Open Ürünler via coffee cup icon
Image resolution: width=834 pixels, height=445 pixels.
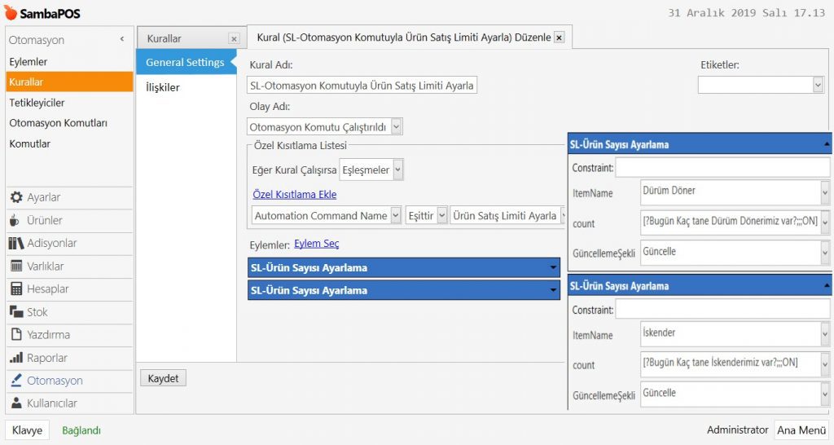pyautogui.click(x=15, y=220)
